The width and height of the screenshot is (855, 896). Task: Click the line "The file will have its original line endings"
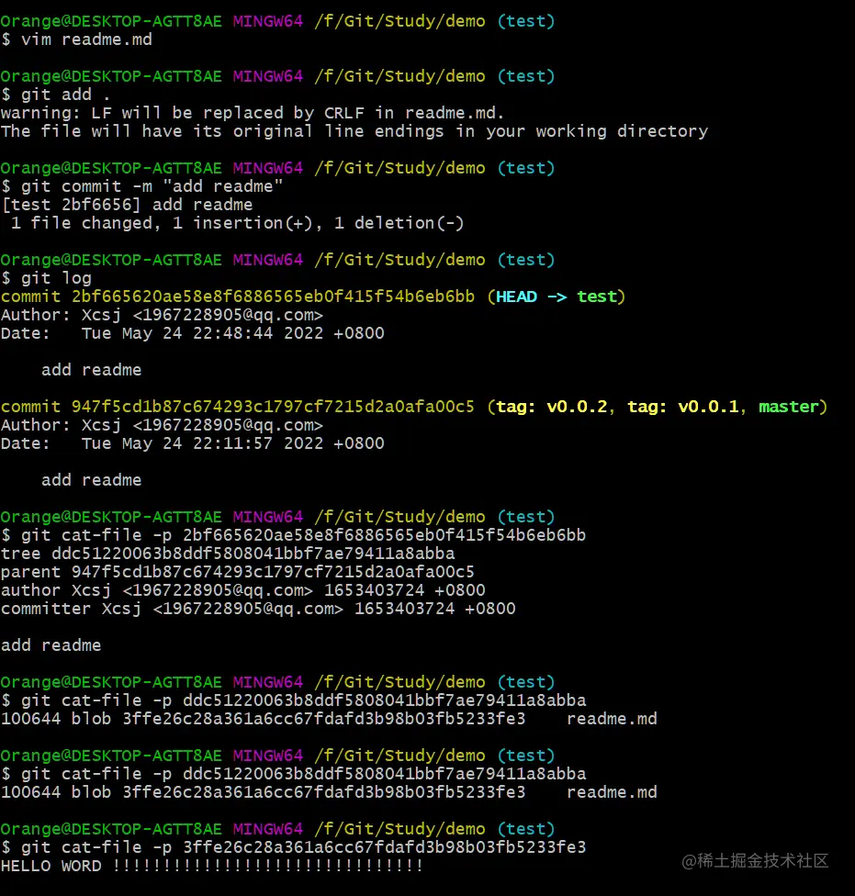click(x=354, y=131)
